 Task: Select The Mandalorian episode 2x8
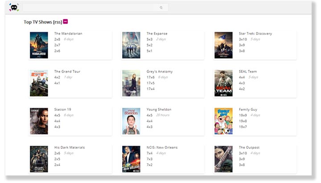57,39
